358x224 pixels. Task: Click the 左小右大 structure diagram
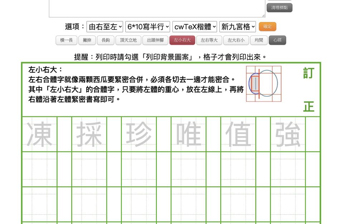point(263,84)
